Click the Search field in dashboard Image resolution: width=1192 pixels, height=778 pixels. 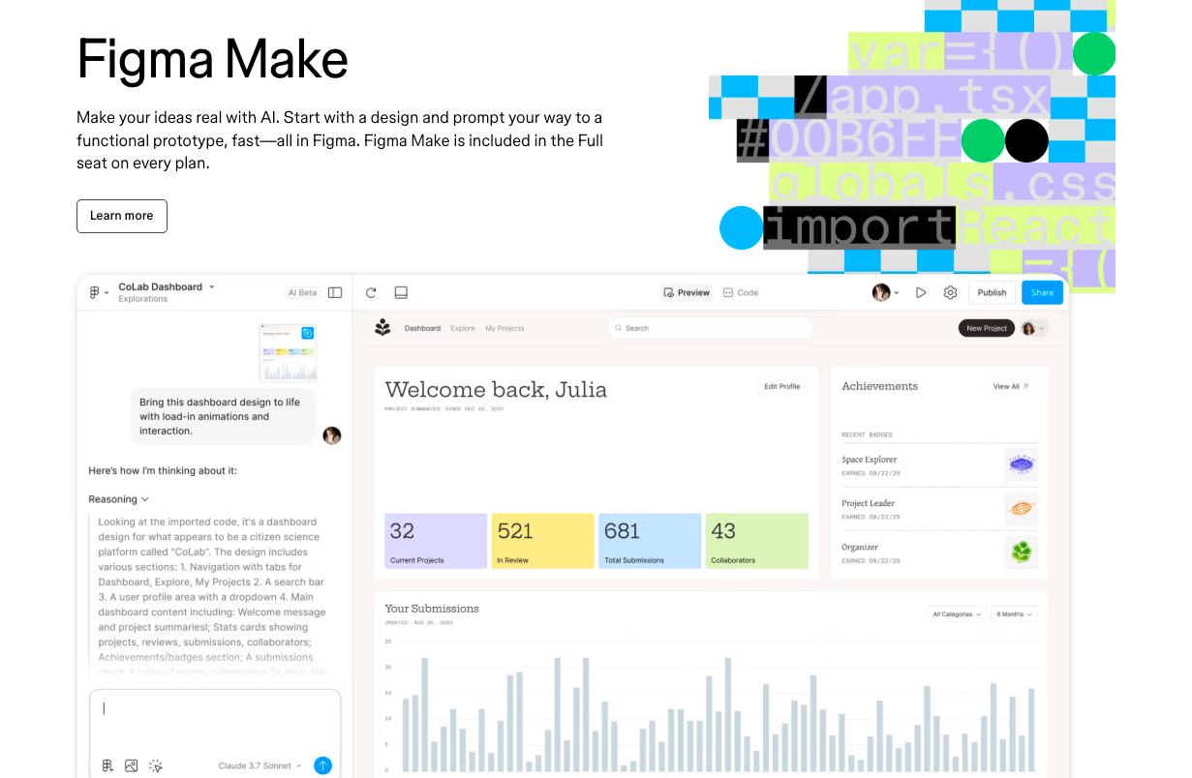[711, 328]
